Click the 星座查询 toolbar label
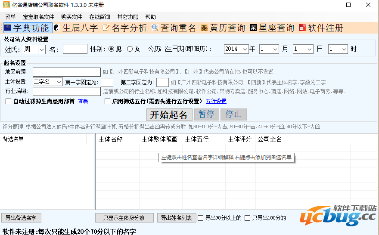379x235 pixels. 276,28
